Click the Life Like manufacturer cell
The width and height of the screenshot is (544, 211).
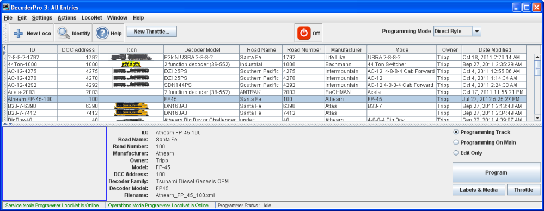346,57
